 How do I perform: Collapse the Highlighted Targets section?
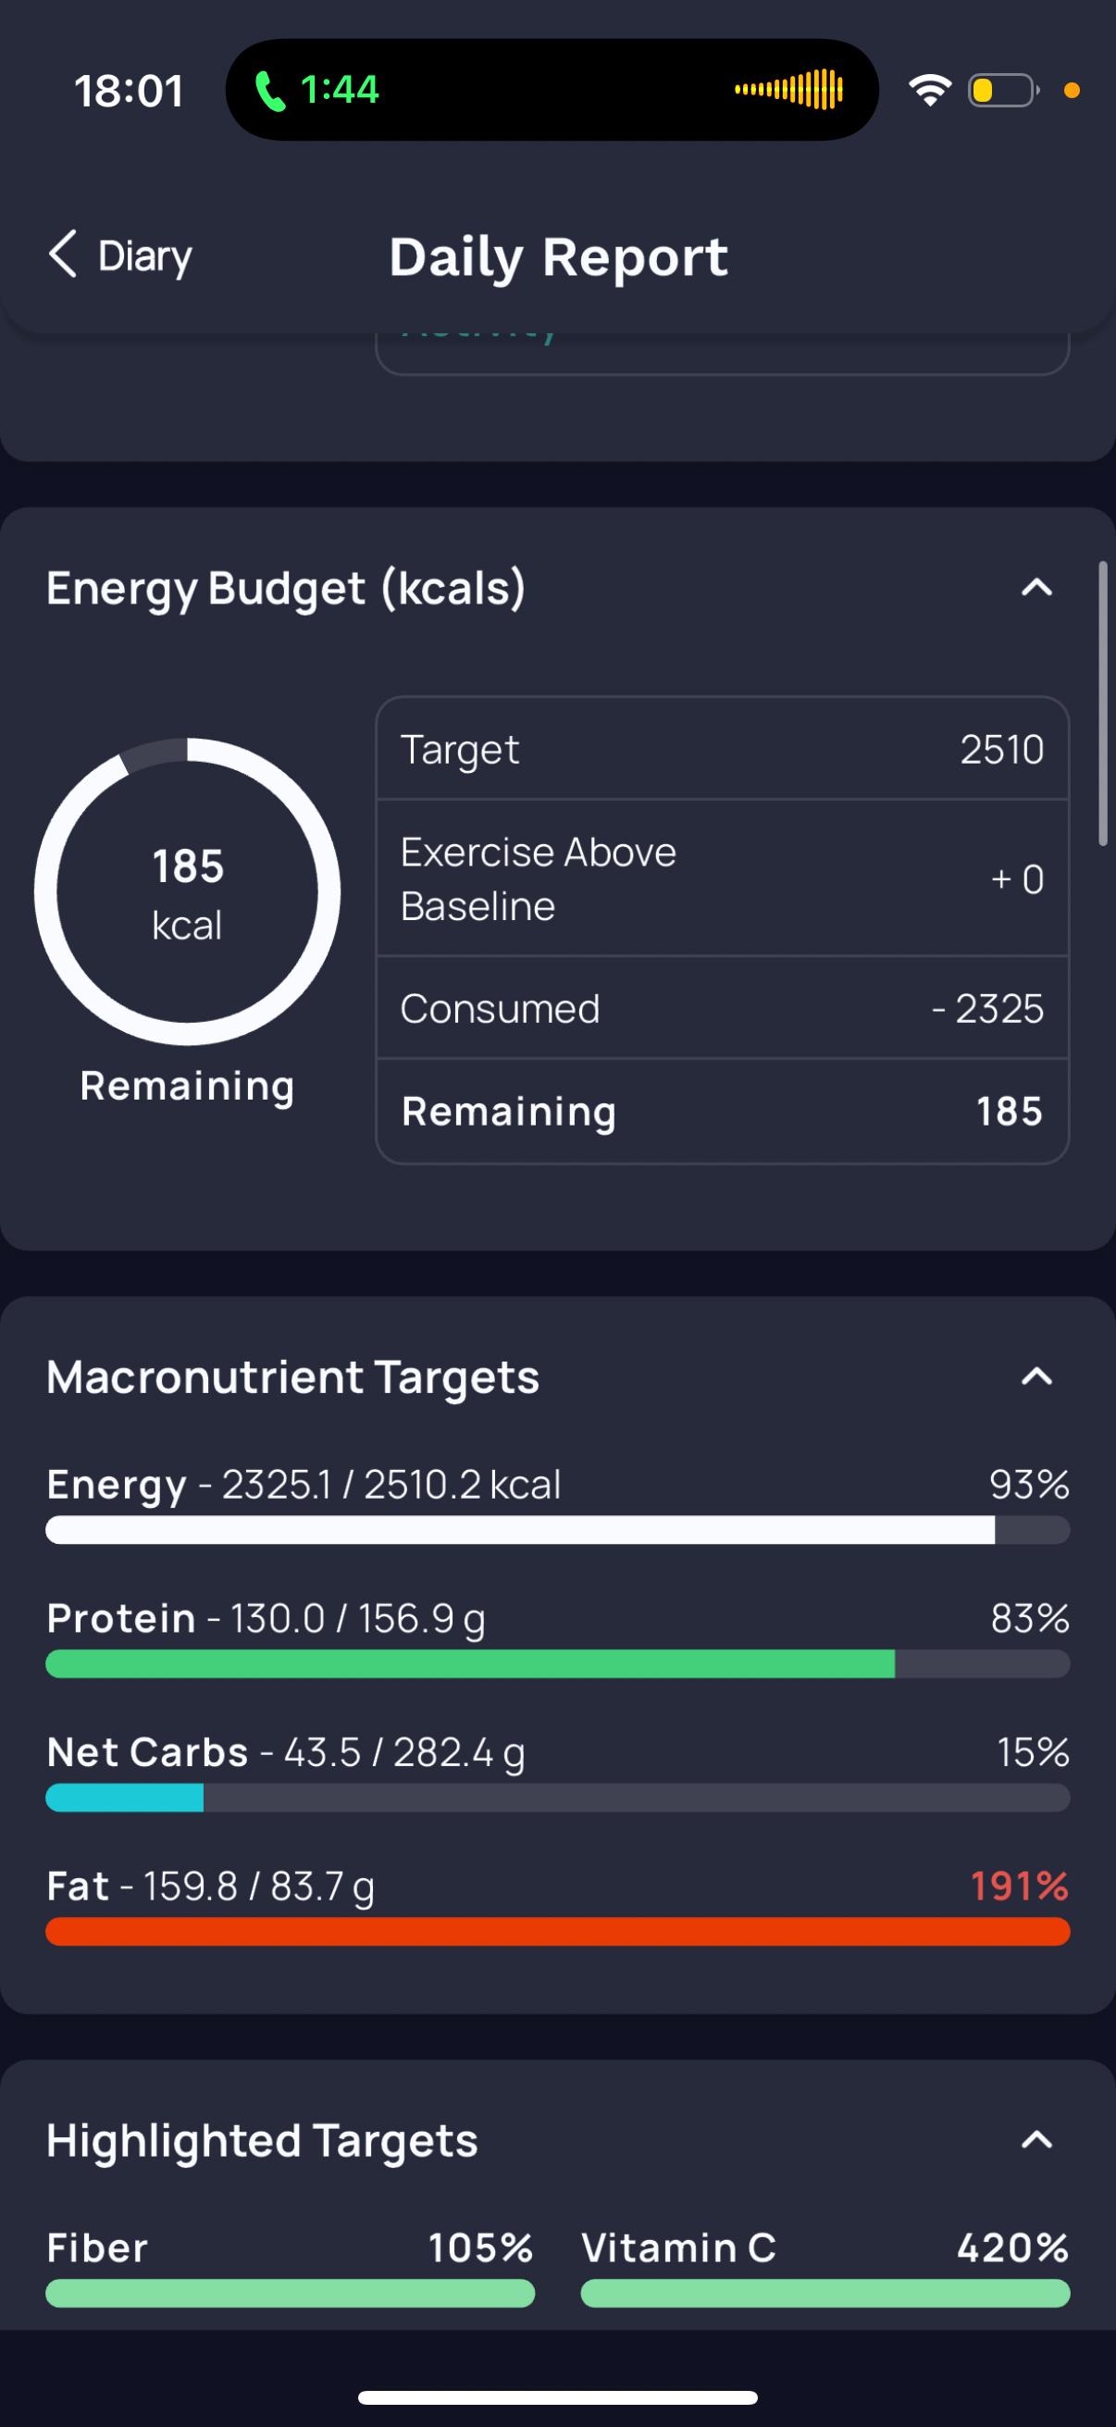click(1037, 2140)
